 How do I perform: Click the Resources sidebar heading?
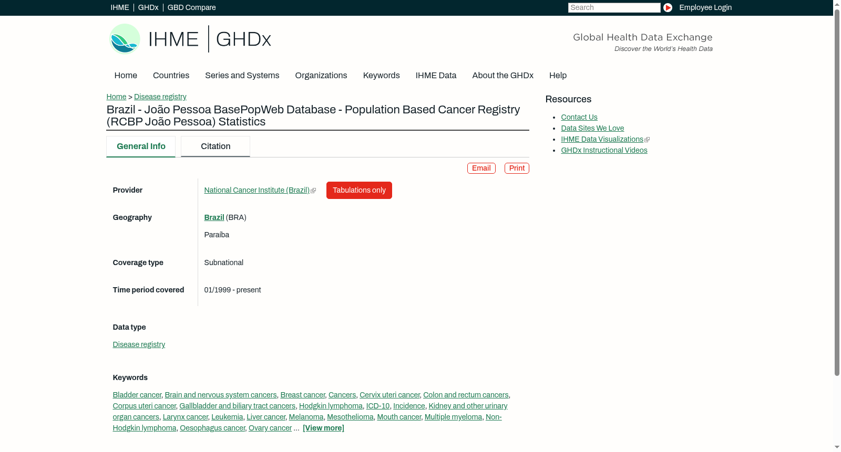click(x=568, y=99)
